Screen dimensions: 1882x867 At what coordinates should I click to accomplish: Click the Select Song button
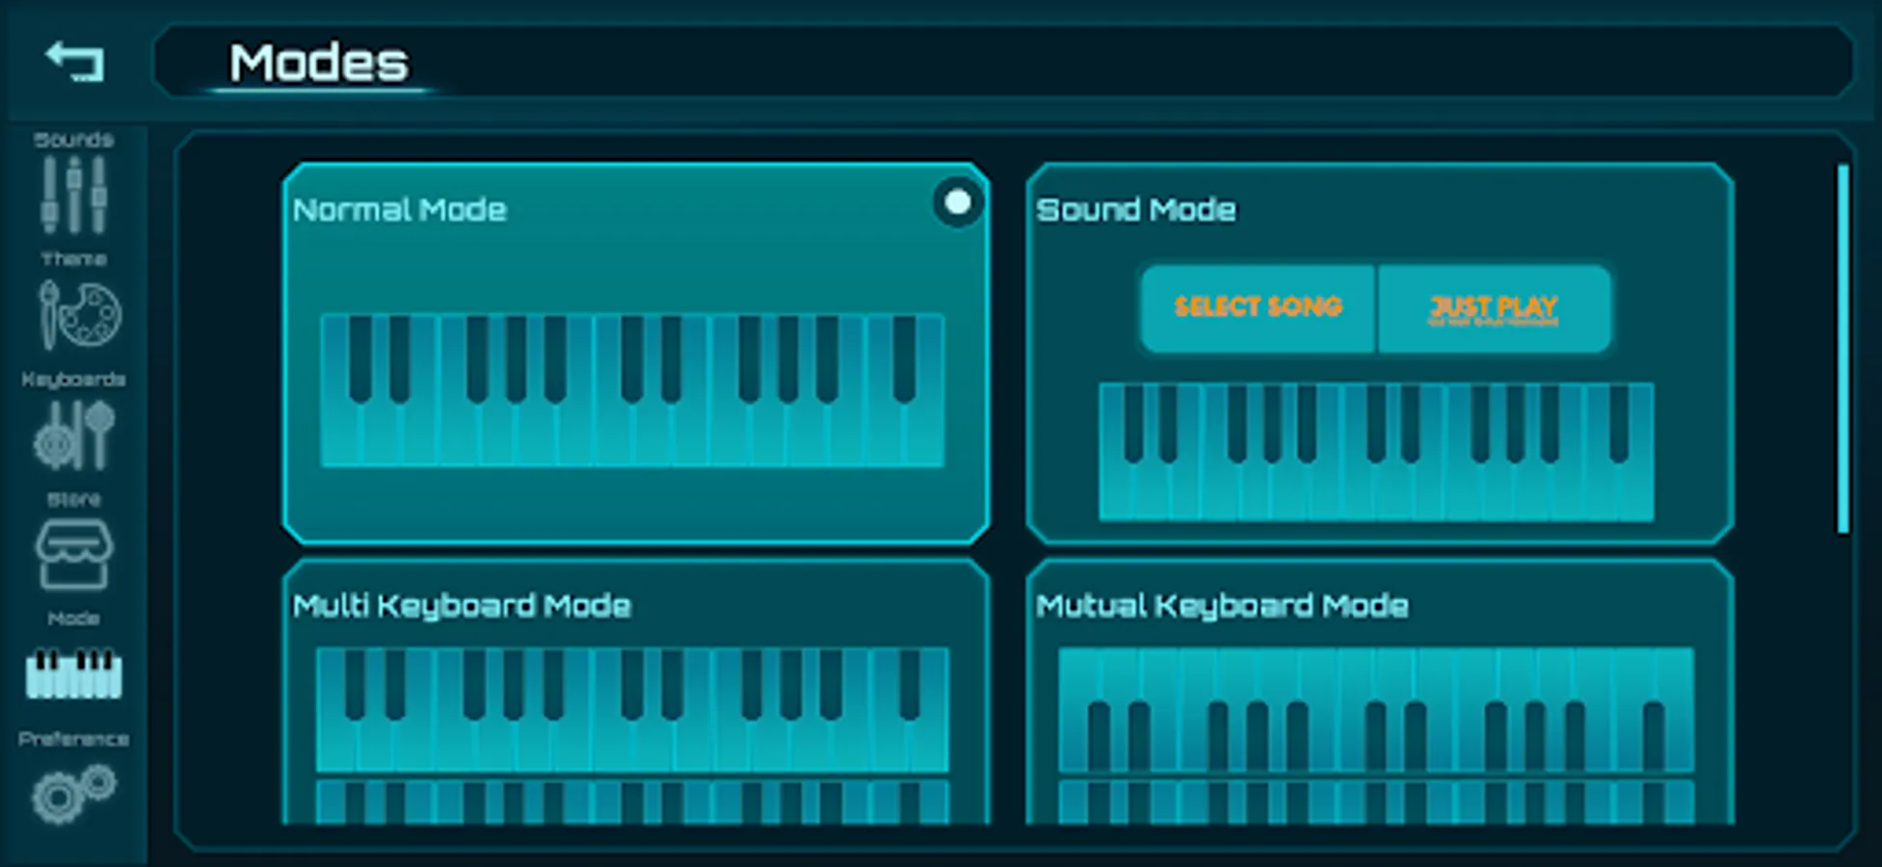coord(1256,307)
